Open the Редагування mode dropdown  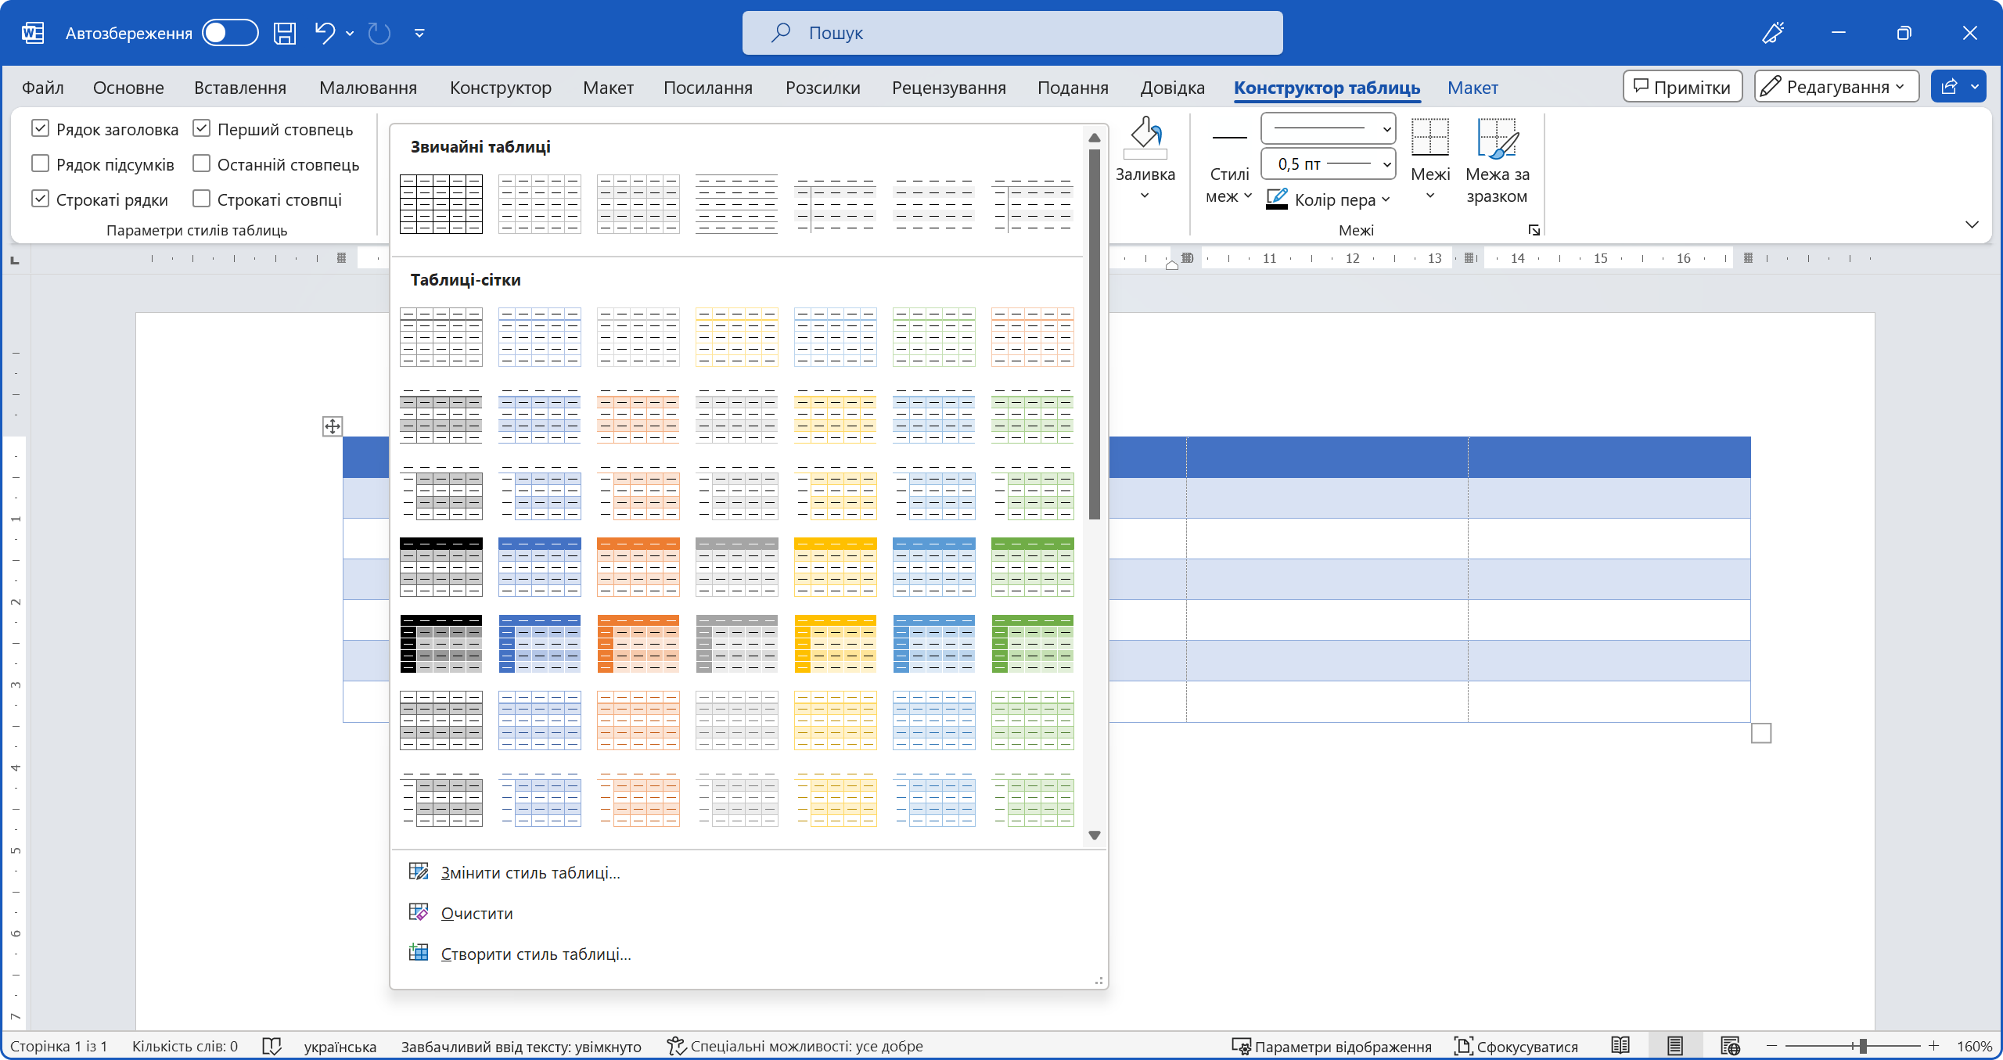[x=1836, y=87]
